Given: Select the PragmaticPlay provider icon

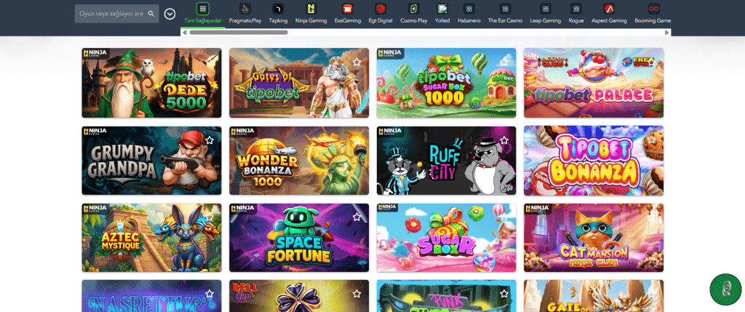Looking at the screenshot, I should click(x=244, y=9).
